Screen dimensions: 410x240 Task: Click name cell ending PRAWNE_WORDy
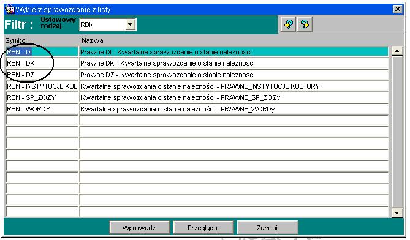[233, 109]
